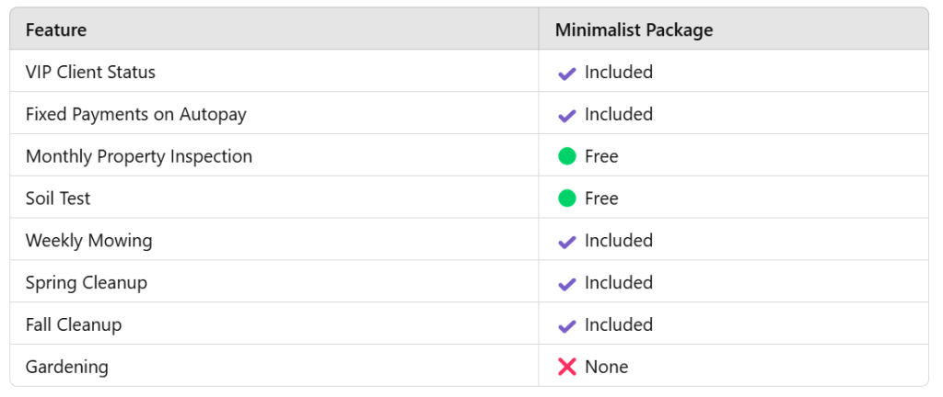Click the Feature column header
The height and width of the screenshot is (397, 943).
(56, 29)
